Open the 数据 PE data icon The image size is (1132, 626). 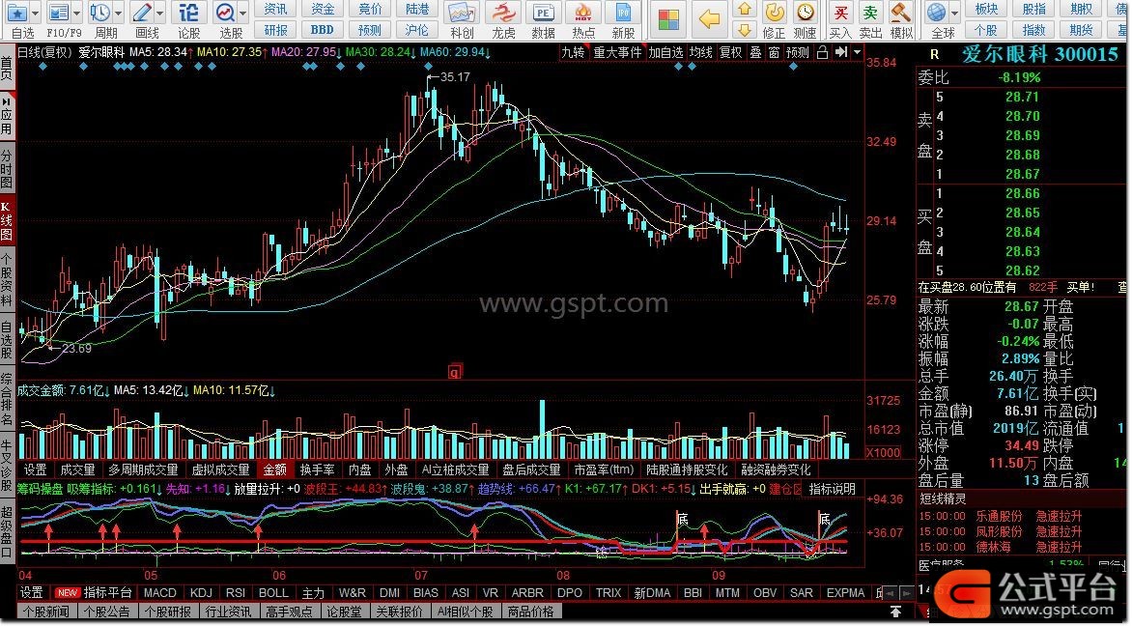543,13
